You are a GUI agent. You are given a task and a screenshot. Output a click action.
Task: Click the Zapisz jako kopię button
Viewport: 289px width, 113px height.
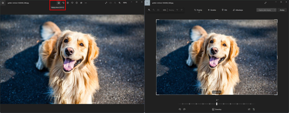coord(264,10)
